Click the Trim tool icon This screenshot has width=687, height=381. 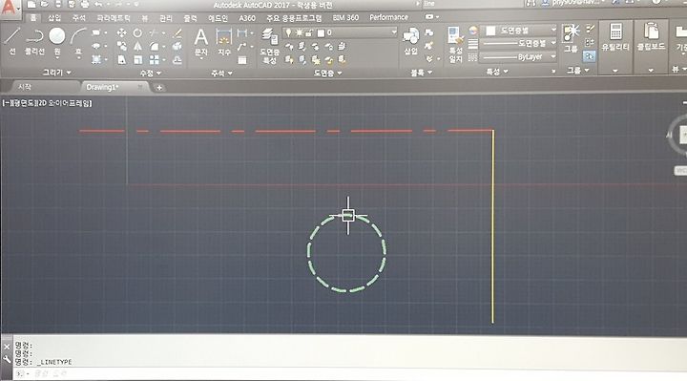click(x=154, y=32)
